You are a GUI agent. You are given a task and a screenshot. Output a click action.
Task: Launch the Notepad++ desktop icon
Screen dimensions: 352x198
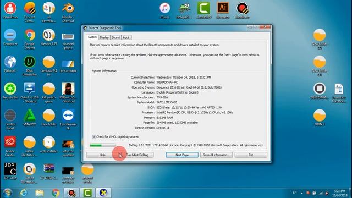click(184, 10)
